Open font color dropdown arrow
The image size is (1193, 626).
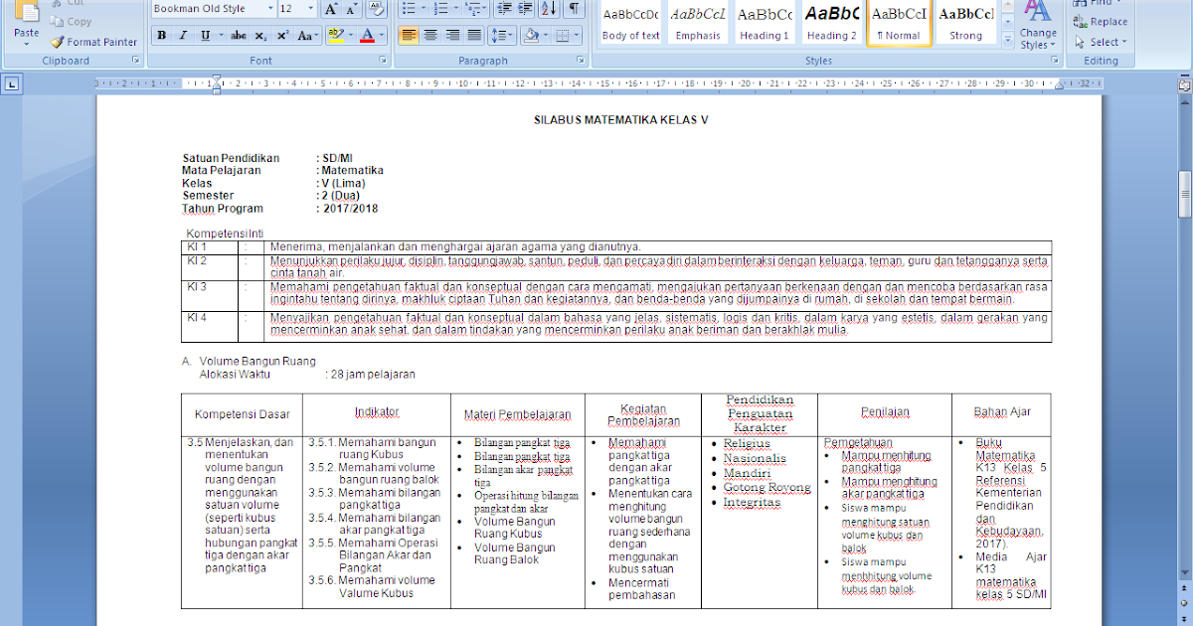(384, 36)
